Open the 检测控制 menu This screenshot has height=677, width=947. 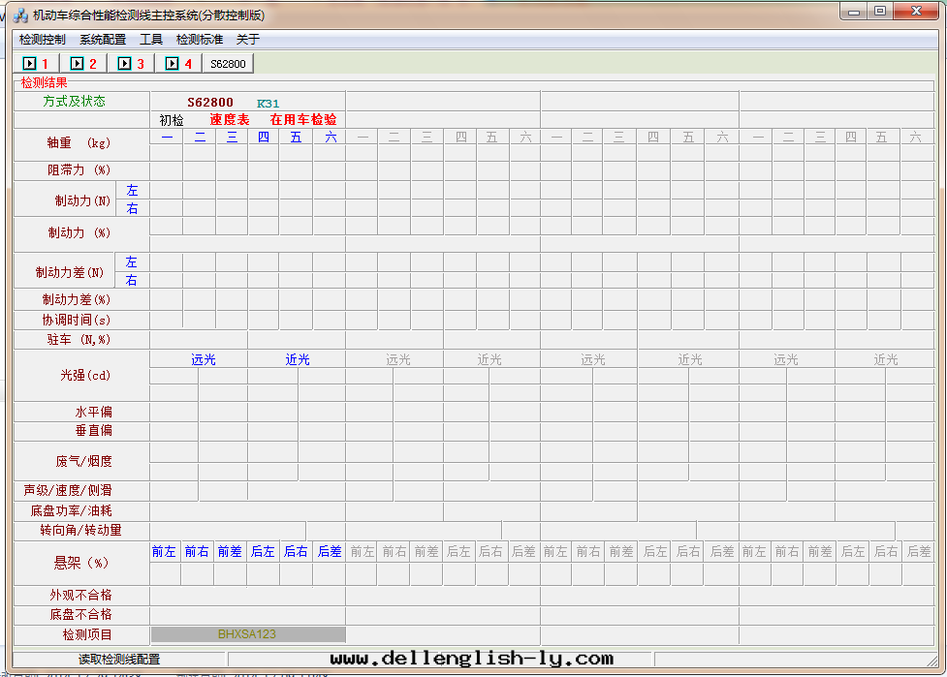pos(43,40)
